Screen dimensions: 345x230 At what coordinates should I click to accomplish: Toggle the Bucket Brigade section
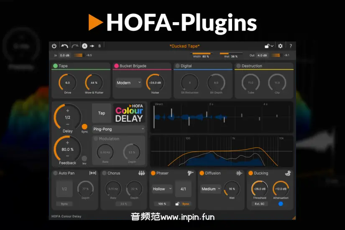116,66
